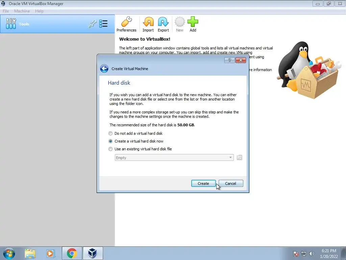Select 'Create a virtual hard disk now'
Screen dimensions: 346x260
coord(136,141)
